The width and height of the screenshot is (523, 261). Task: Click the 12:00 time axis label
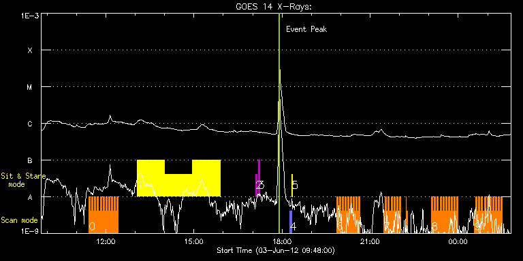(106, 241)
